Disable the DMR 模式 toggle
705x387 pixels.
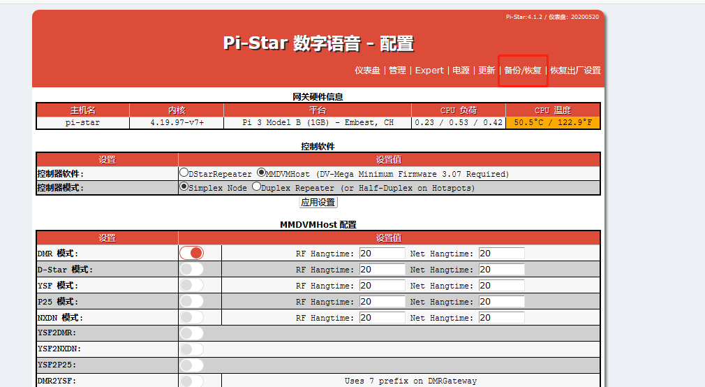(x=191, y=253)
